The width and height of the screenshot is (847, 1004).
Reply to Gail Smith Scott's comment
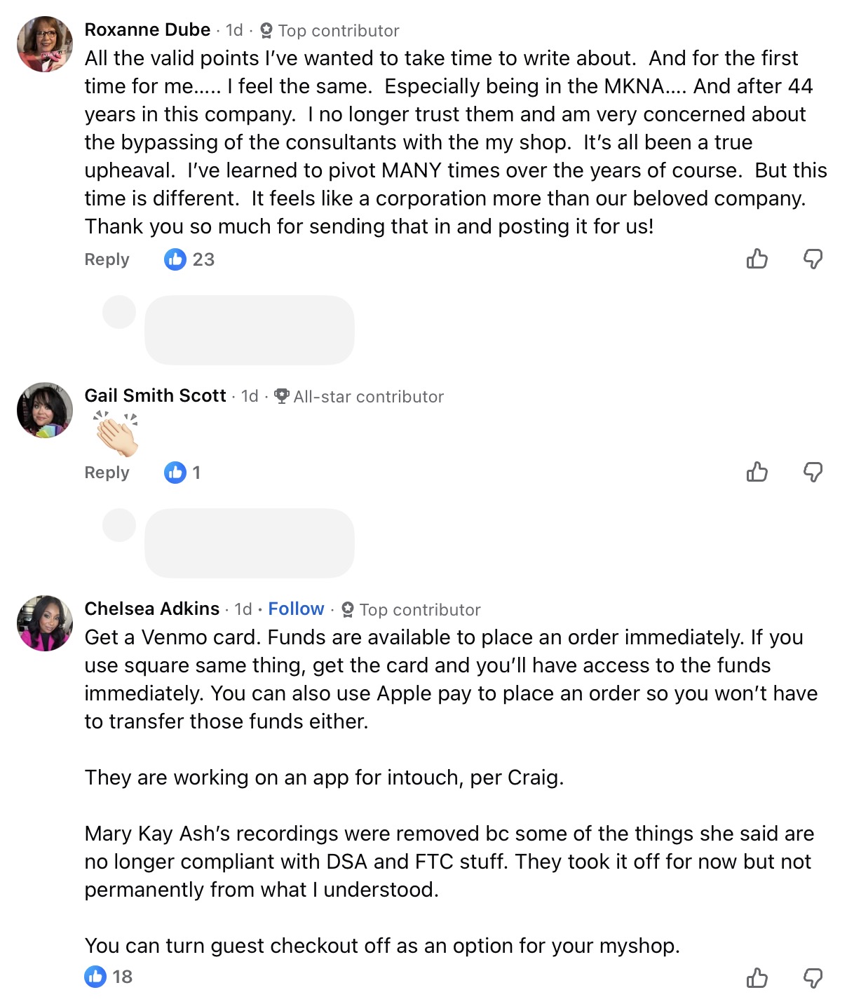107,473
